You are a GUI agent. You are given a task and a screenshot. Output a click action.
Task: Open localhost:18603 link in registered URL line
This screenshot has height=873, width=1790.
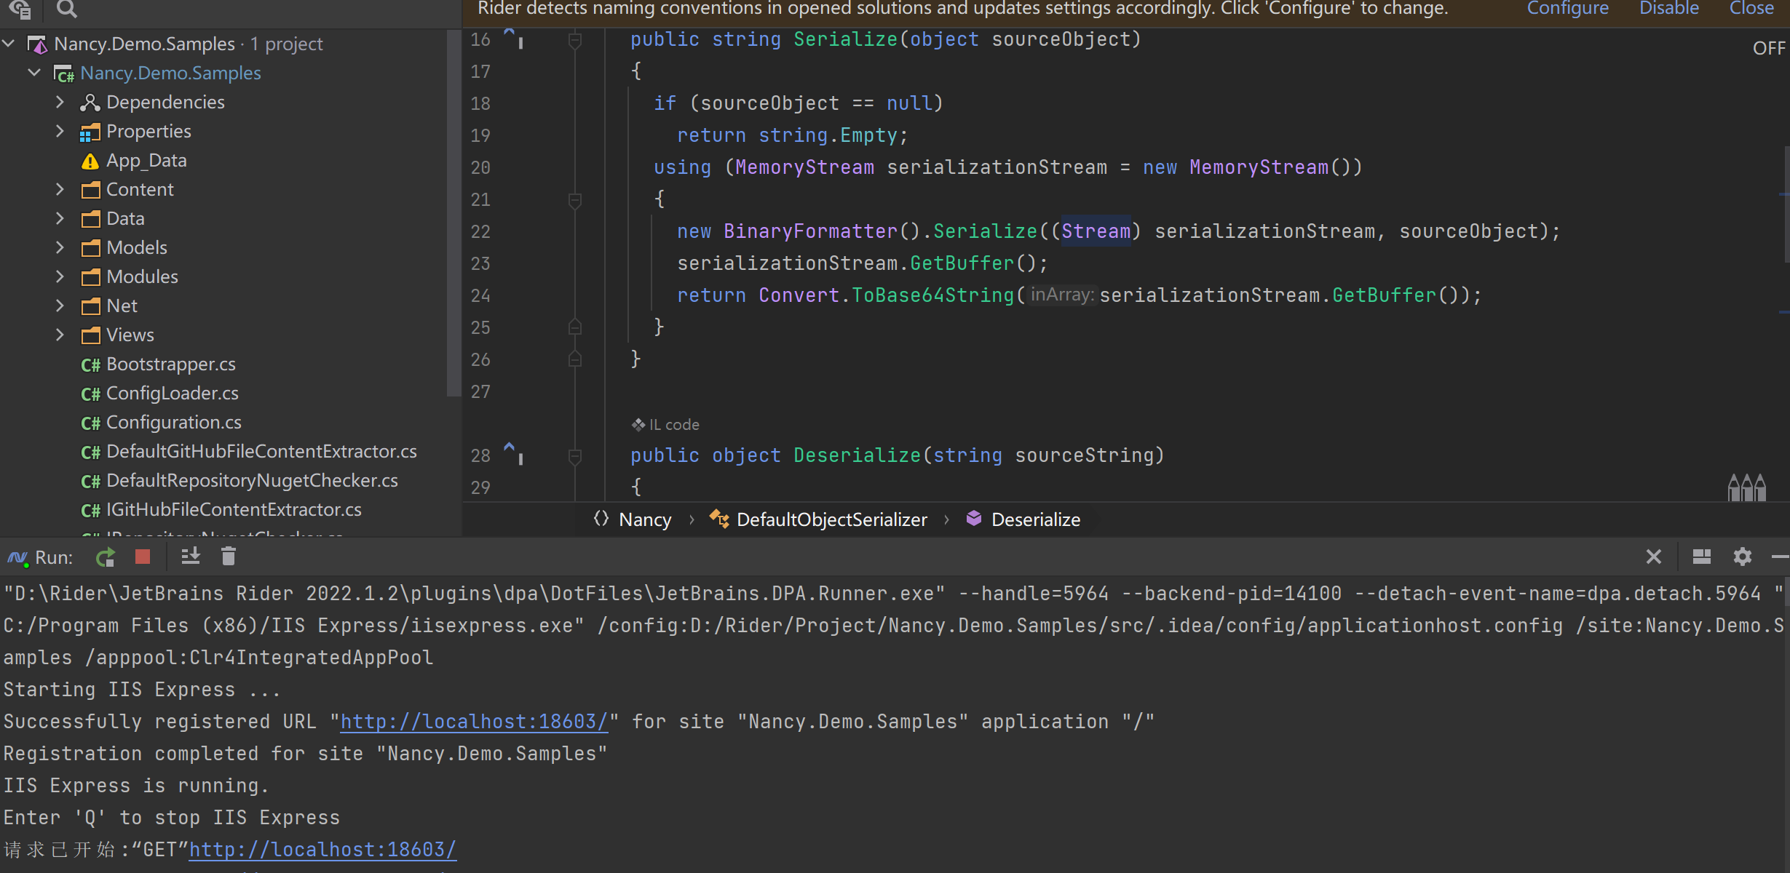[474, 722]
